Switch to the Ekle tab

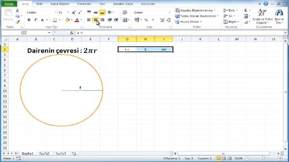39,4
